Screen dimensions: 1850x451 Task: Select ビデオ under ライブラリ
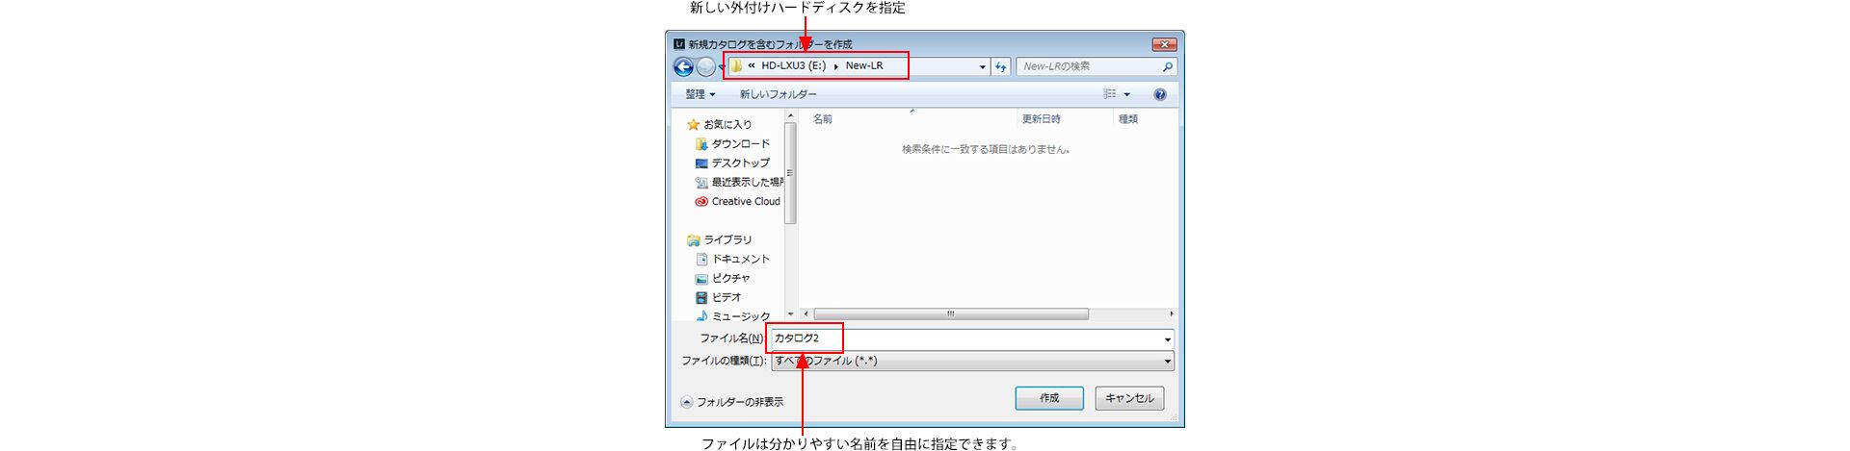[727, 297]
